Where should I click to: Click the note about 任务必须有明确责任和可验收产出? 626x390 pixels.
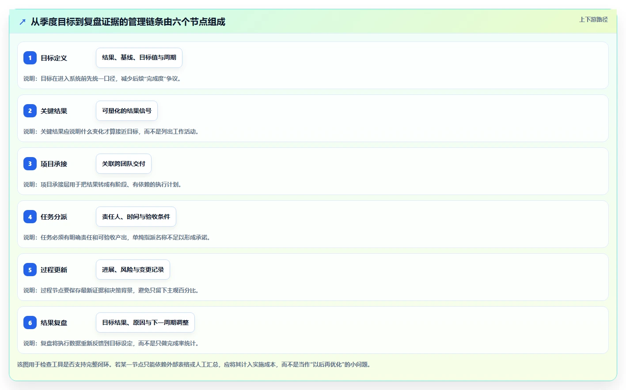pos(117,237)
